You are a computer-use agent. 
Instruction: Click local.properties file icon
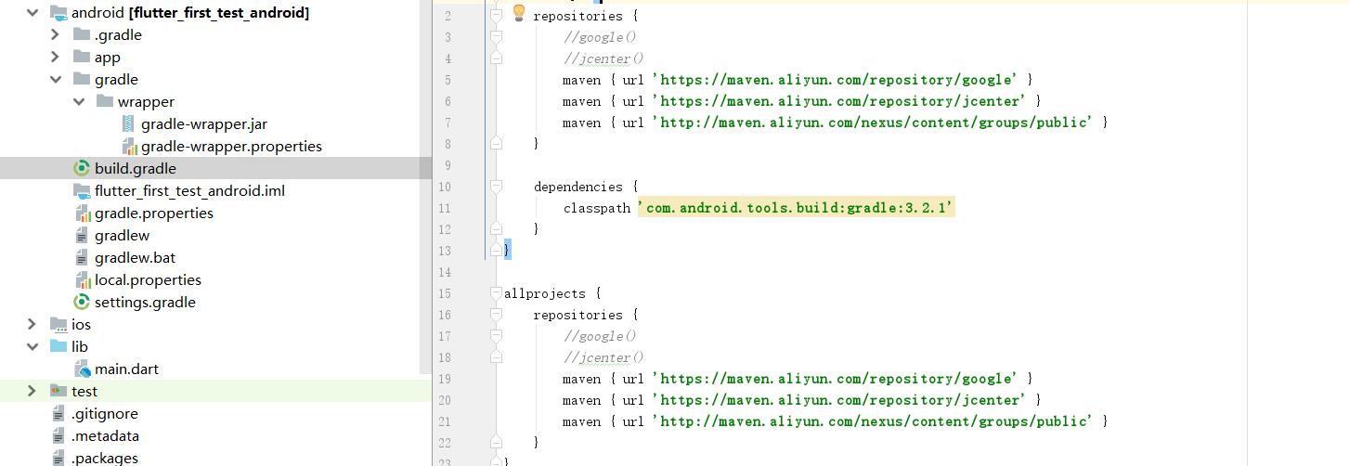coord(82,280)
